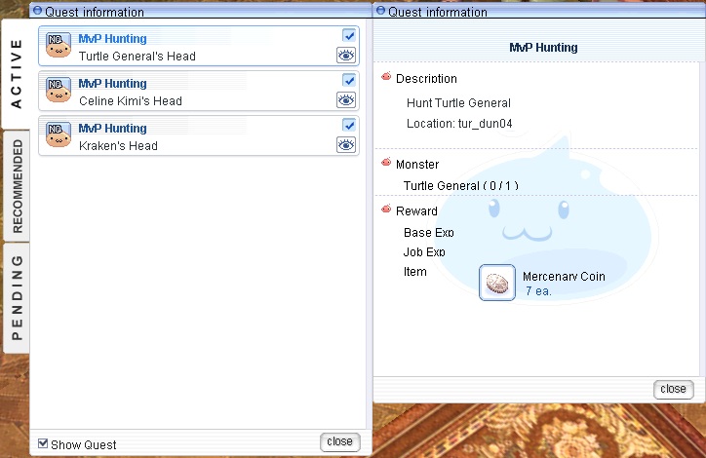Click the Monster section bullet icon
Screen dimensions: 706x458
coord(386,163)
